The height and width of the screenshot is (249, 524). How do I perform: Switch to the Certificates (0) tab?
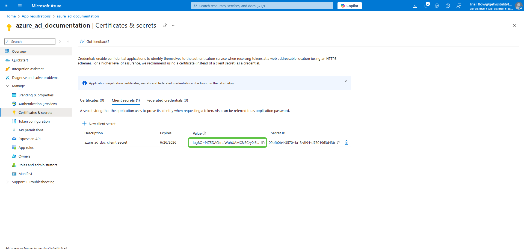coord(92,100)
